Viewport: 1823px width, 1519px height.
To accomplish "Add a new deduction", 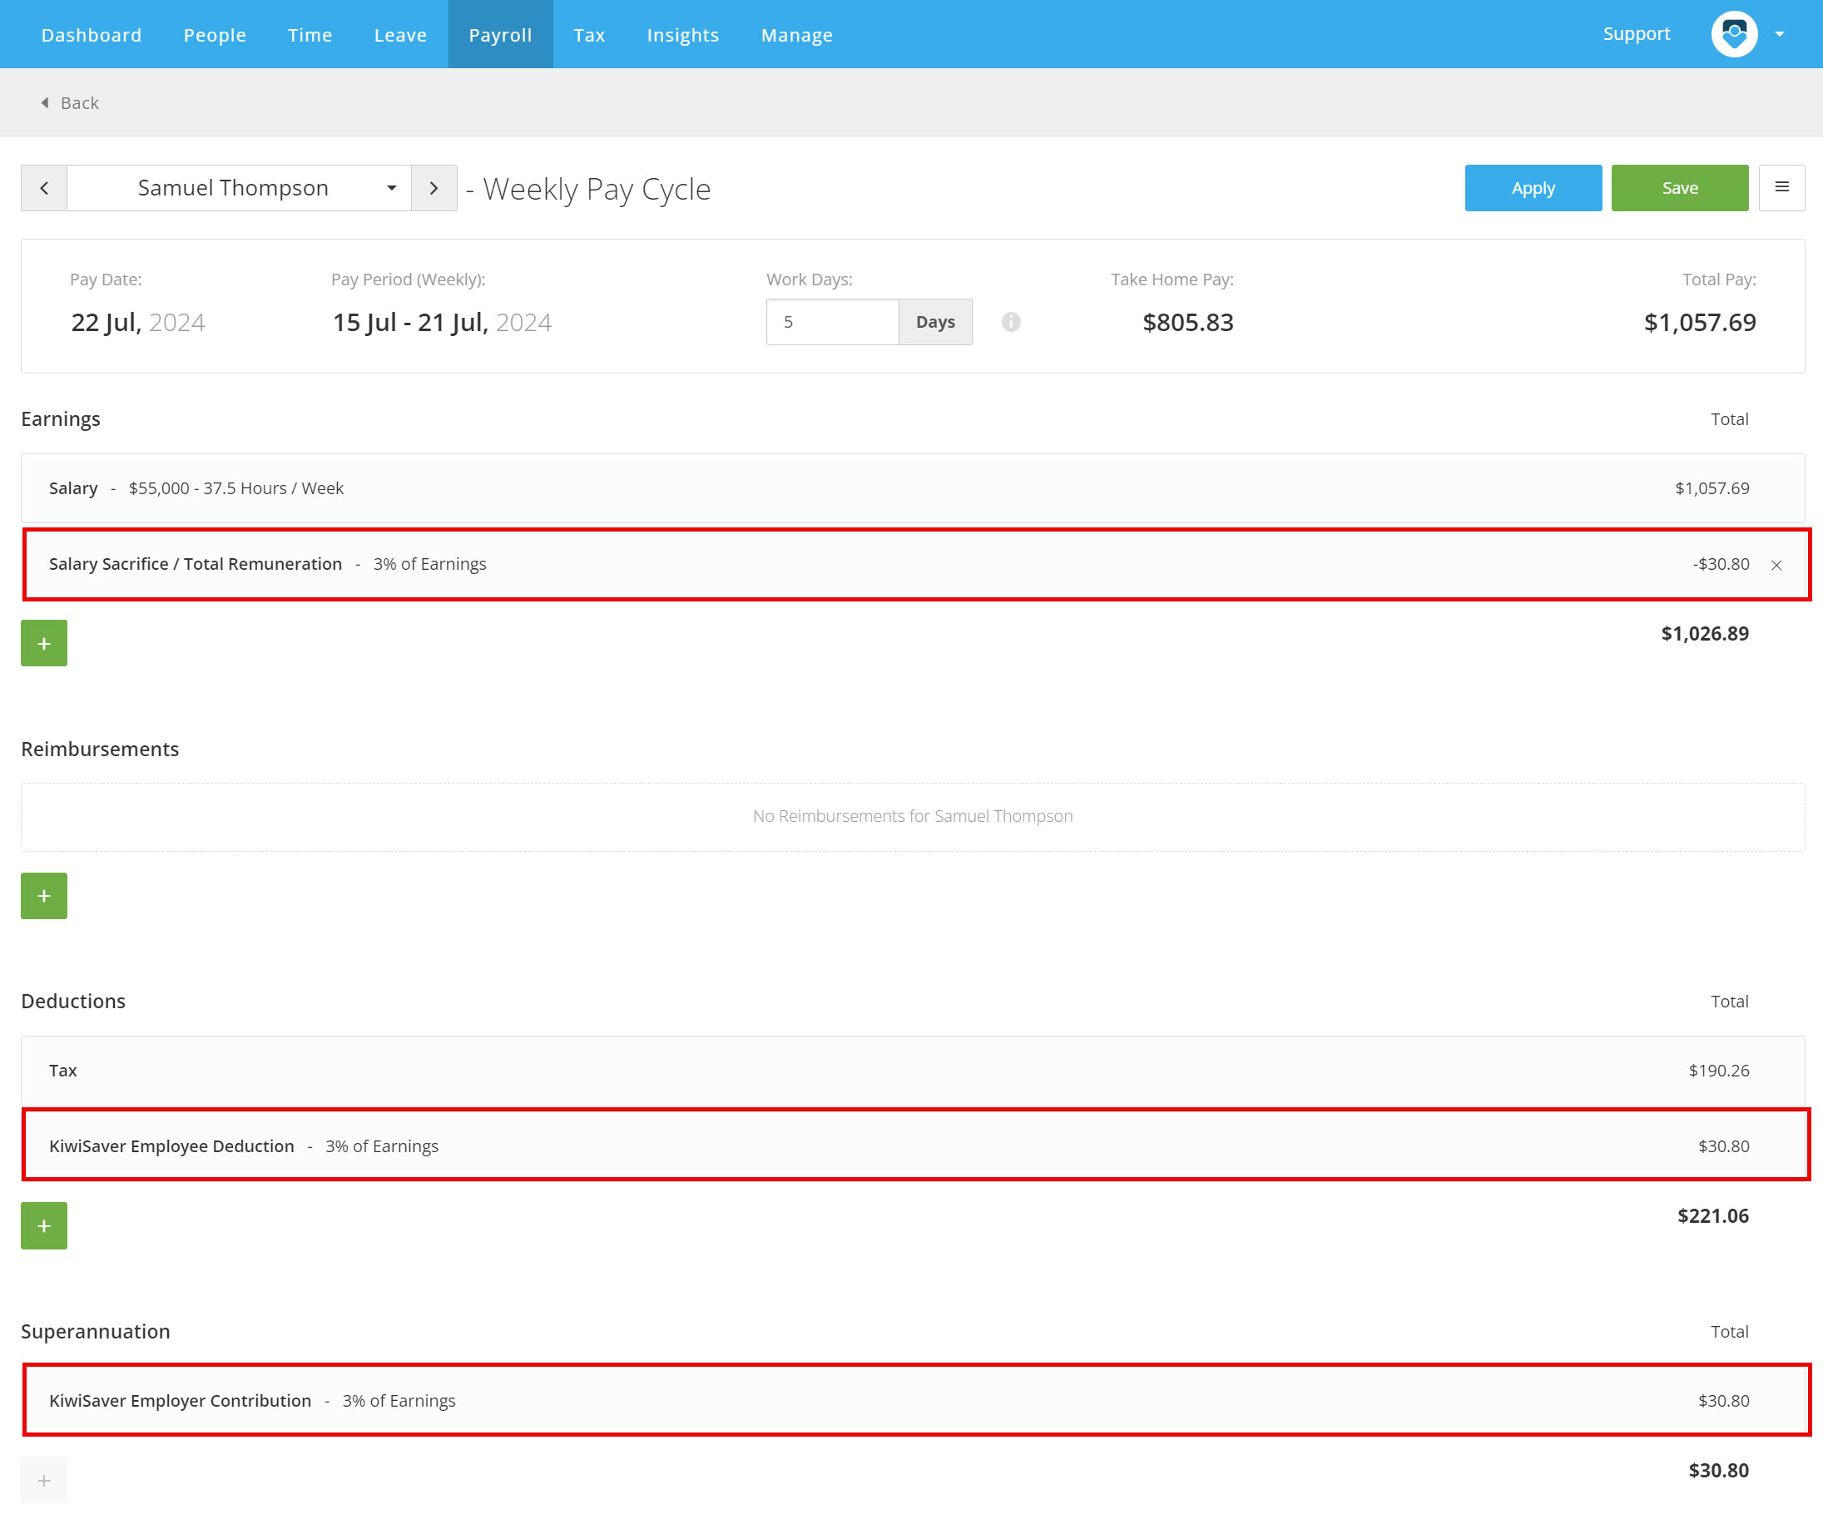I will [x=44, y=1225].
